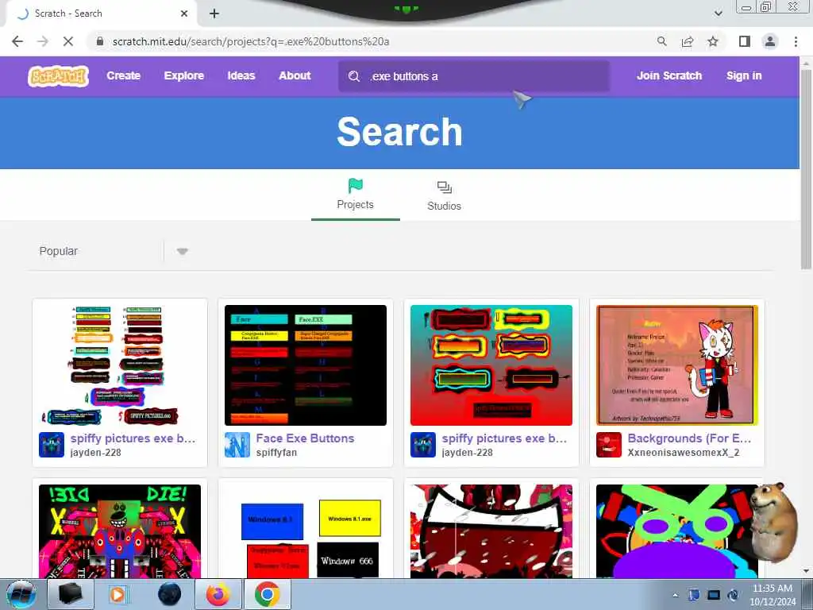Switch to the Studios tab

tap(445, 195)
